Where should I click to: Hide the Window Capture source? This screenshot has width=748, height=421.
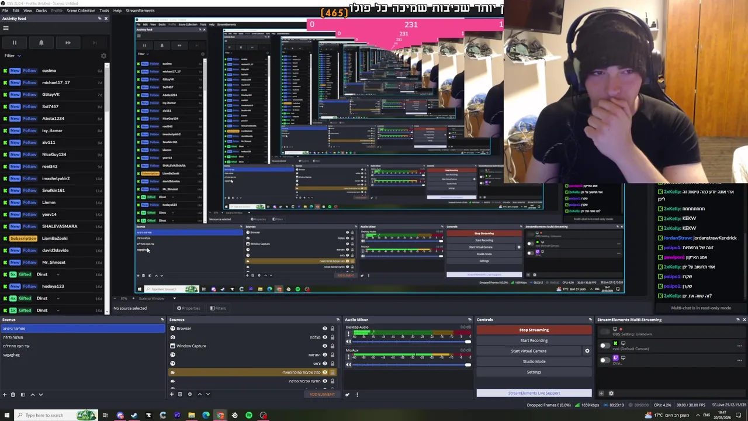325,346
